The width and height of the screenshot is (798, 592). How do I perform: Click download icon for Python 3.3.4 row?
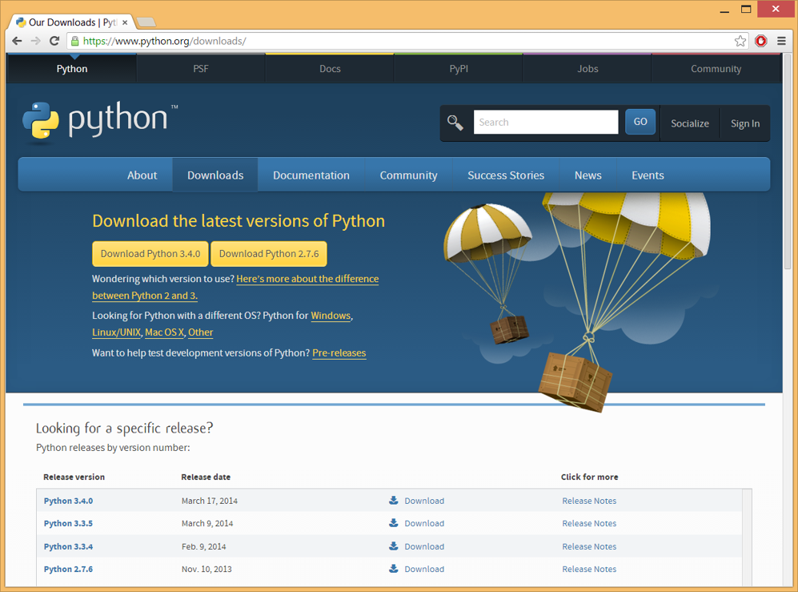tap(394, 546)
